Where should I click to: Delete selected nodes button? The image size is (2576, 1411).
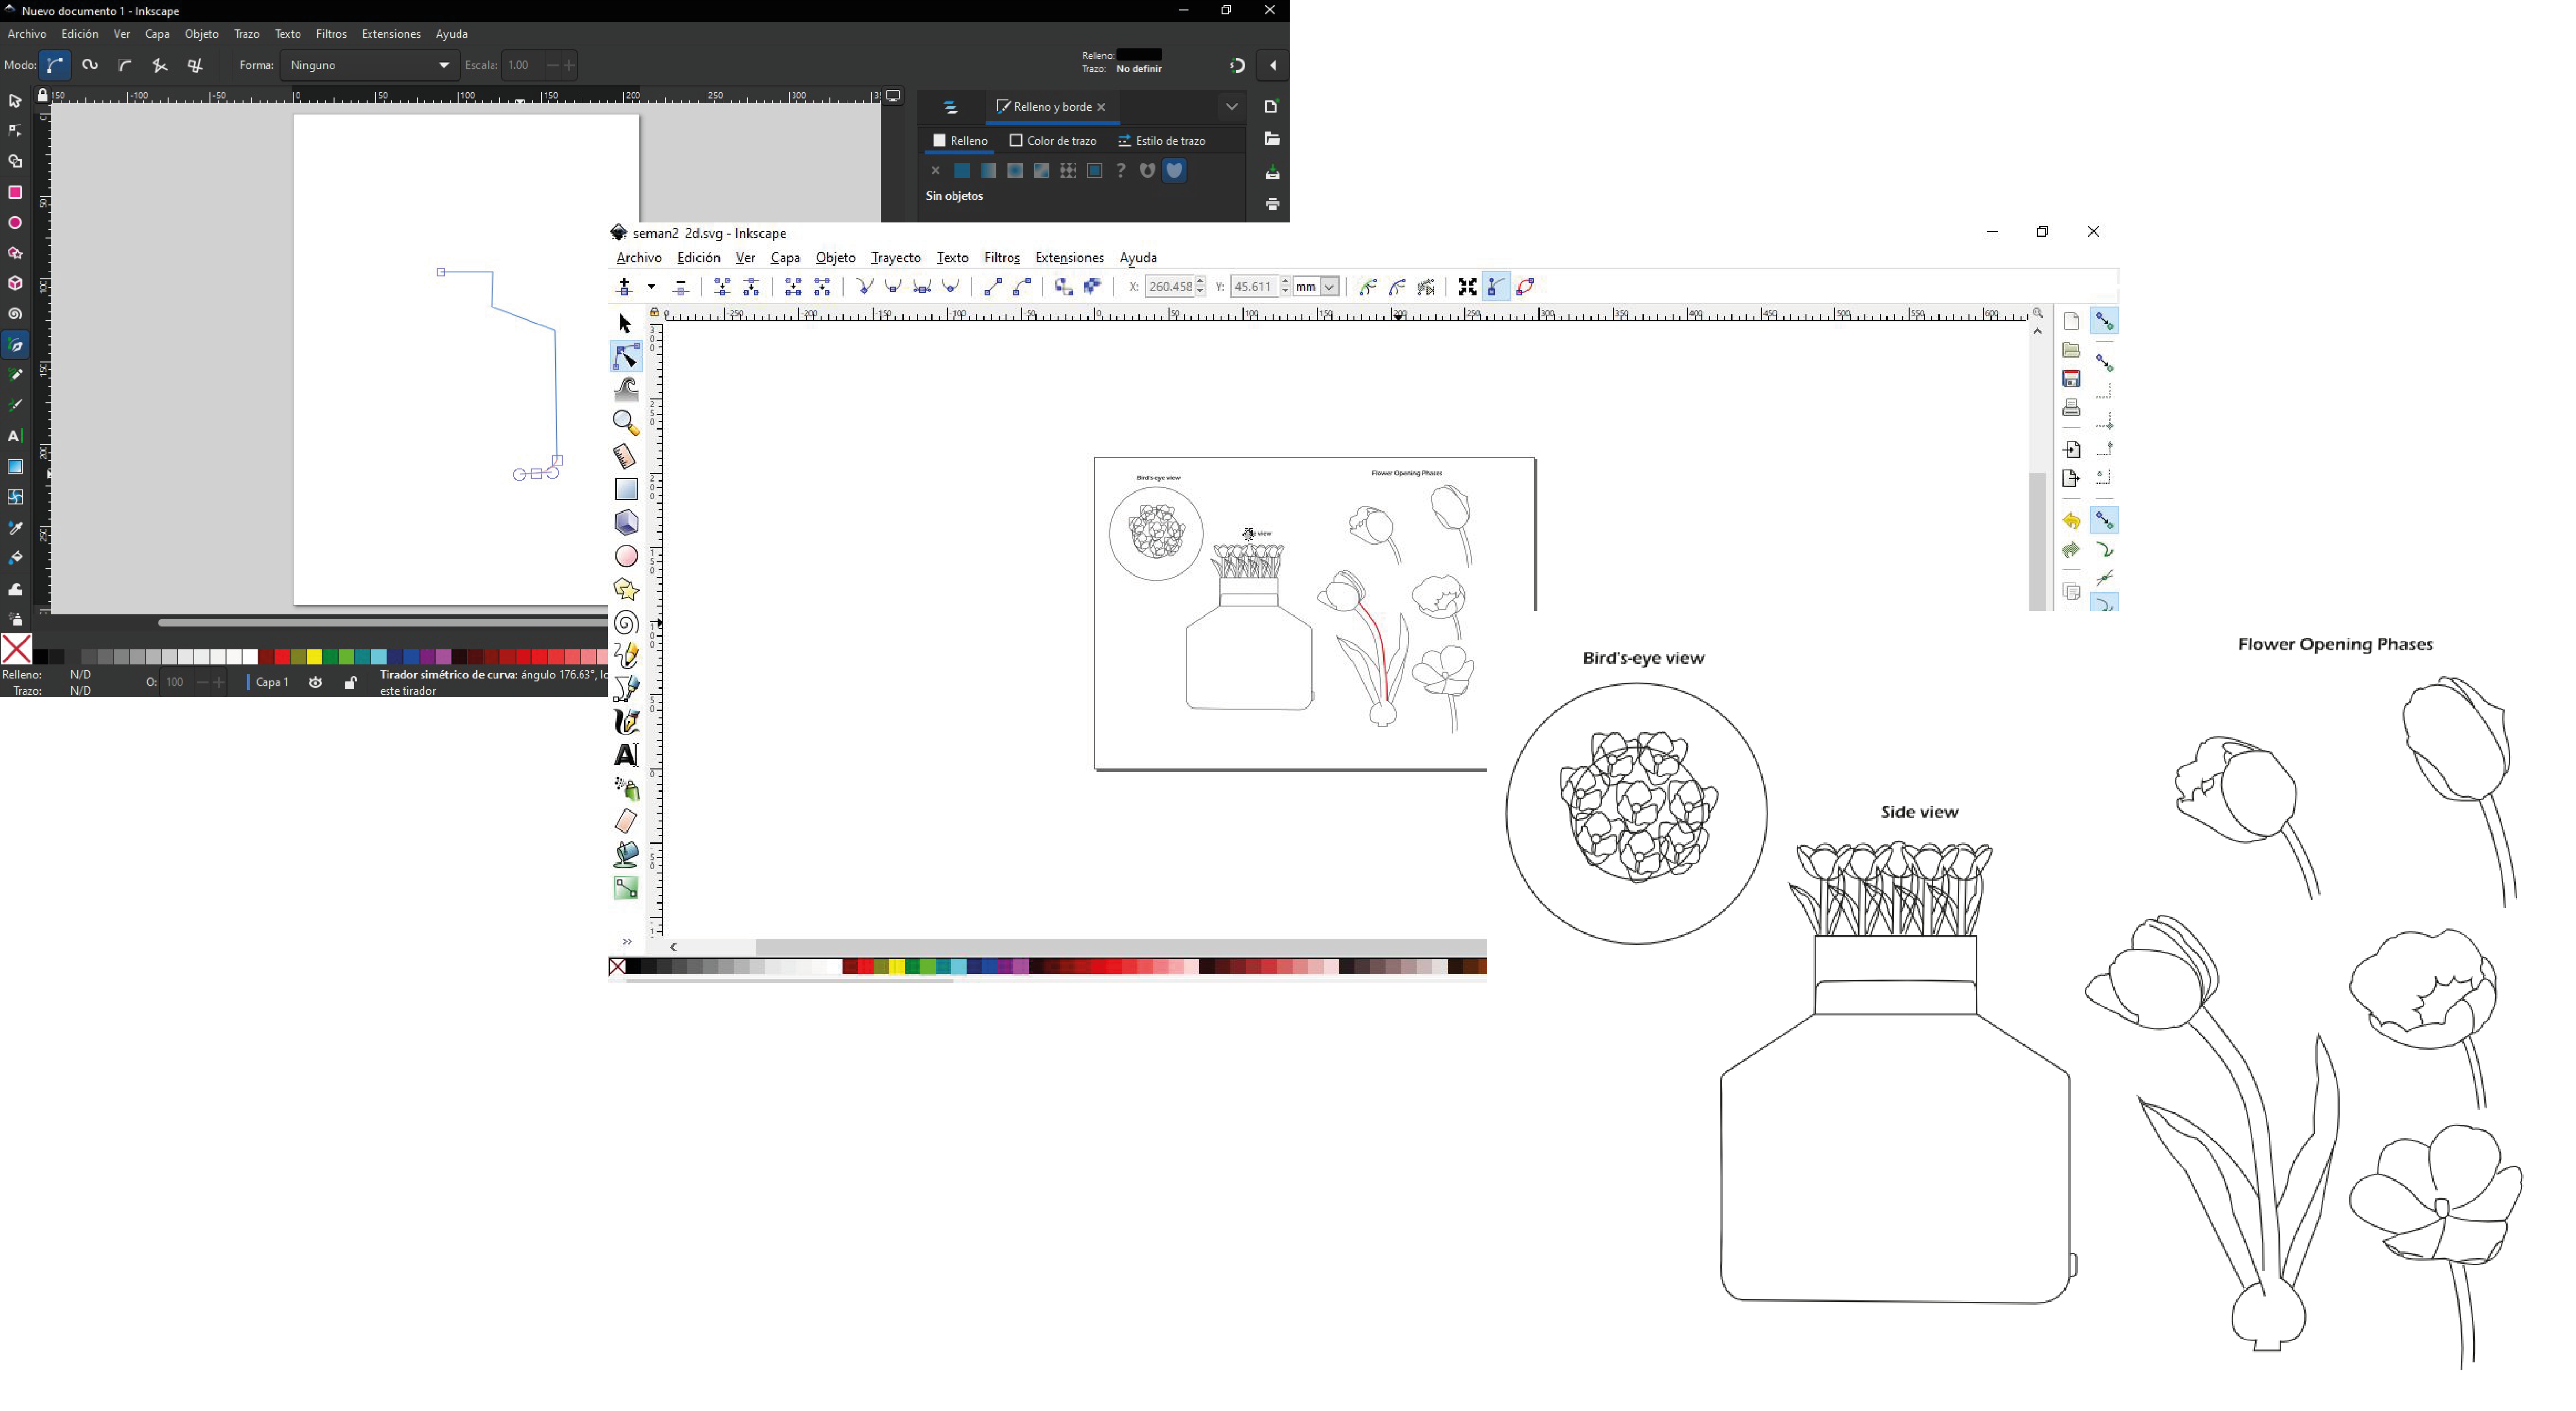coord(681,287)
